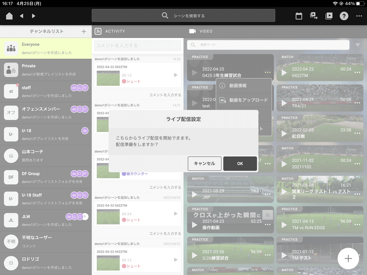Screen dimensions: 367x275
Task: Open the DF Group channel
Action: [x=46, y=177]
